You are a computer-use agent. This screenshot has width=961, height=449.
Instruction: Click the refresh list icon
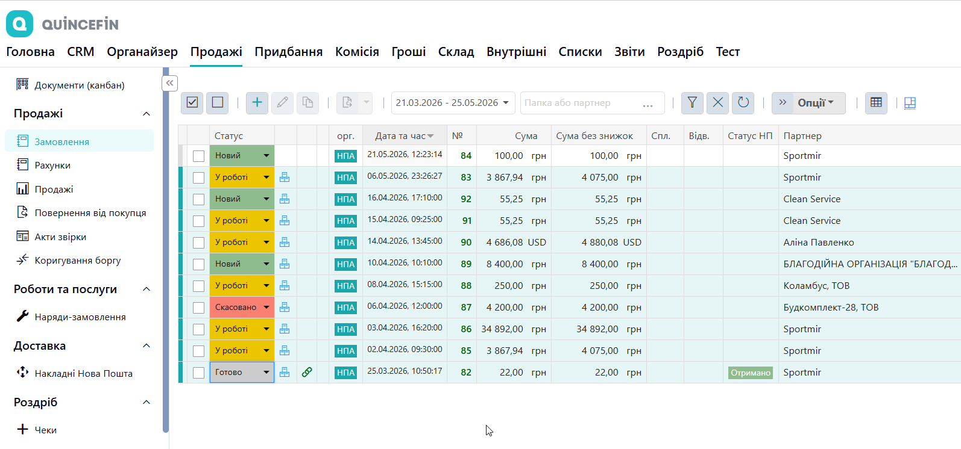(x=743, y=103)
